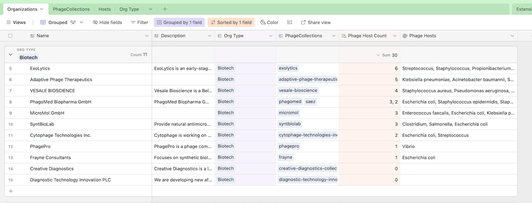Click the Name field type icon
This screenshot has height=203, width=532.
(32, 36)
